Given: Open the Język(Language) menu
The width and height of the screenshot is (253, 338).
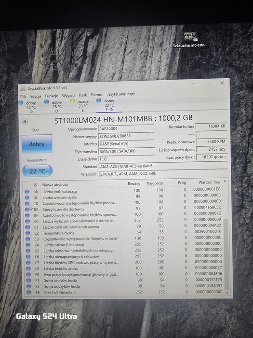Looking at the screenshot, I should point(121,94).
